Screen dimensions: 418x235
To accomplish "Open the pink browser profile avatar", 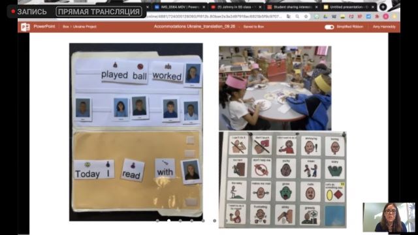I will click(x=385, y=16).
